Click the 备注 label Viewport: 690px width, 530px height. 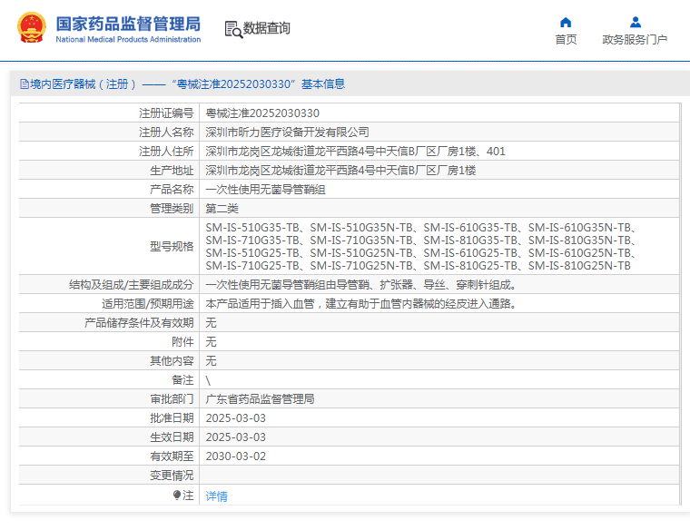(182, 380)
